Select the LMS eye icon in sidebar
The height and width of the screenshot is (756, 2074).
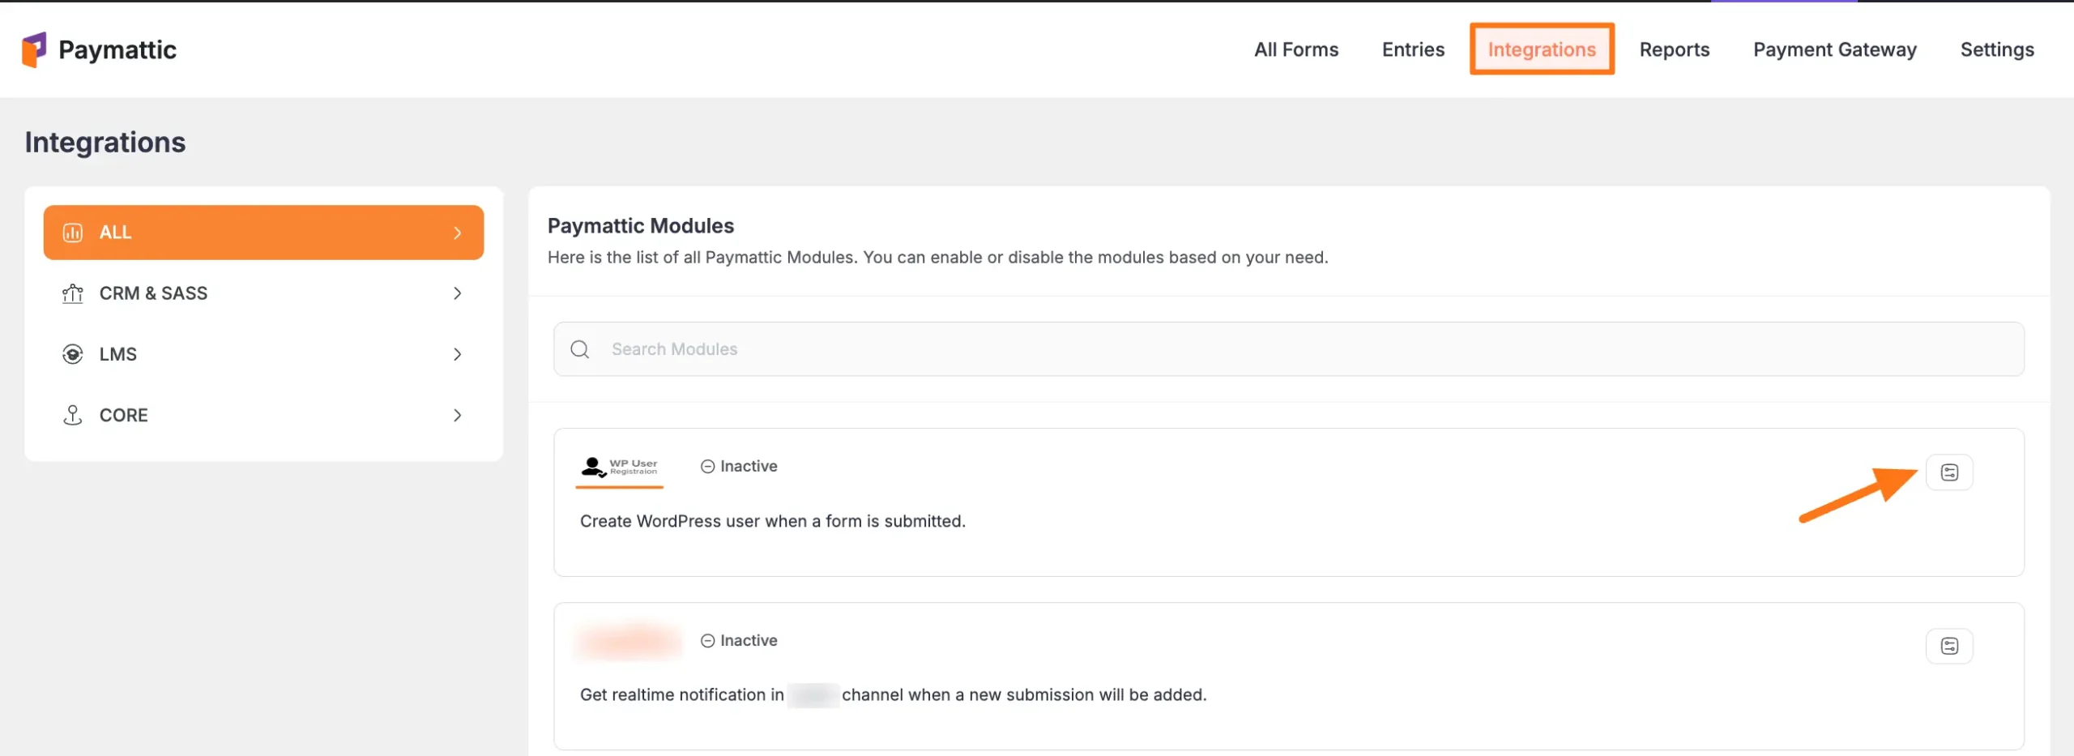[72, 354]
